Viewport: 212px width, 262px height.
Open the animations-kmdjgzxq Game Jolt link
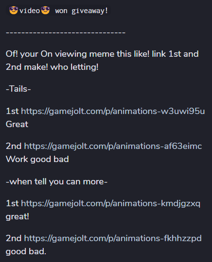pos(110,203)
